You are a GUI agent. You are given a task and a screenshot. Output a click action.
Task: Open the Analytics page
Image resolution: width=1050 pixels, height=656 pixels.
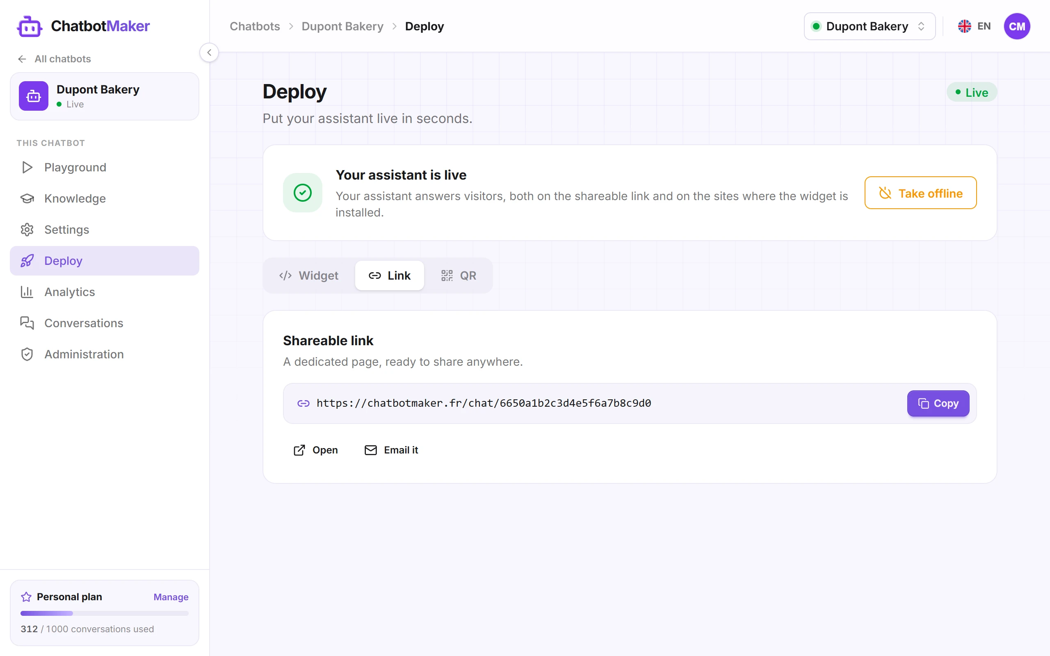point(105,292)
